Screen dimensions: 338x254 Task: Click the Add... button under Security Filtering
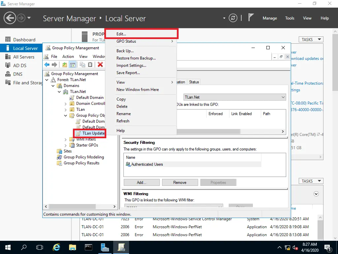pos(142,183)
